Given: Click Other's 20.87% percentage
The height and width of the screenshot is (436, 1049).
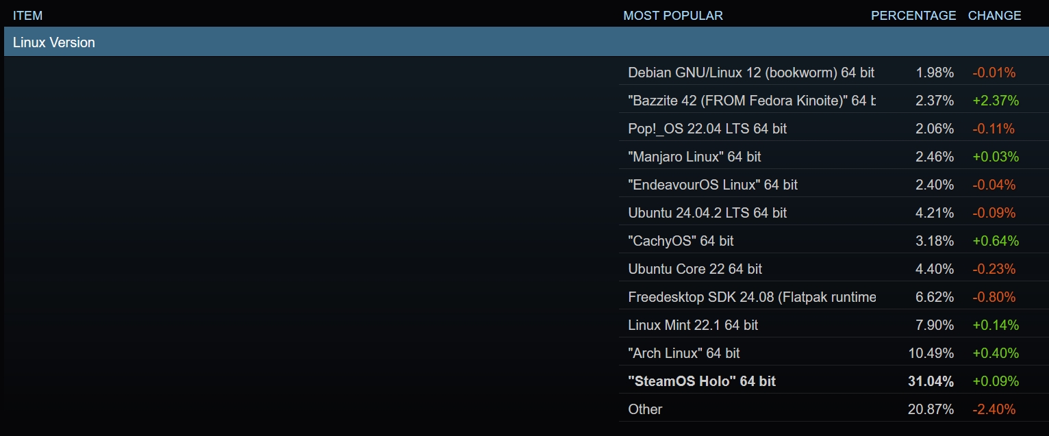Looking at the screenshot, I should (931, 409).
